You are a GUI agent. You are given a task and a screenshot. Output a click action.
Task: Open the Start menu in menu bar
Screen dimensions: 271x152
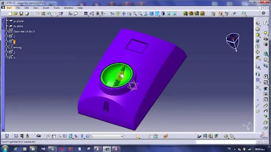click(9, 8)
